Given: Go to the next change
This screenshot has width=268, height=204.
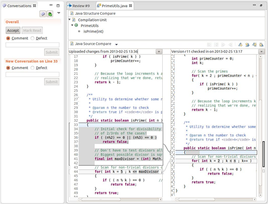Looking at the screenshot, I should [x=254, y=45].
